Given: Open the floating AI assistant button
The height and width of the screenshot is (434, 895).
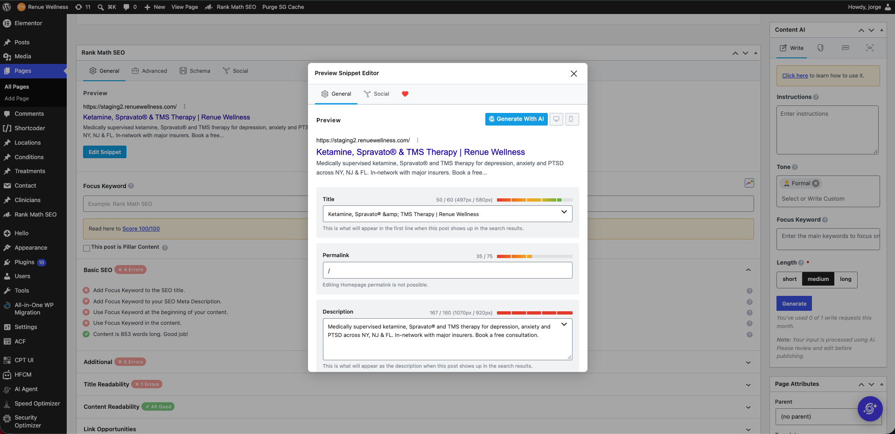Looking at the screenshot, I should coord(870,409).
